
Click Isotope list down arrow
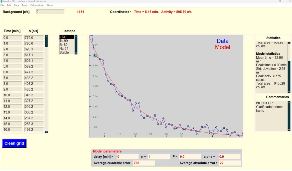click(x=76, y=53)
